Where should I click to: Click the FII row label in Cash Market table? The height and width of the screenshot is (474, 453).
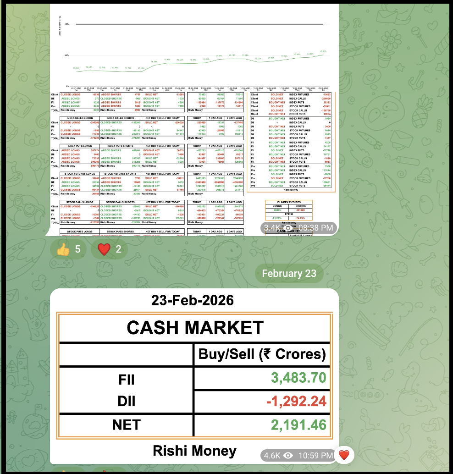click(126, 380)
